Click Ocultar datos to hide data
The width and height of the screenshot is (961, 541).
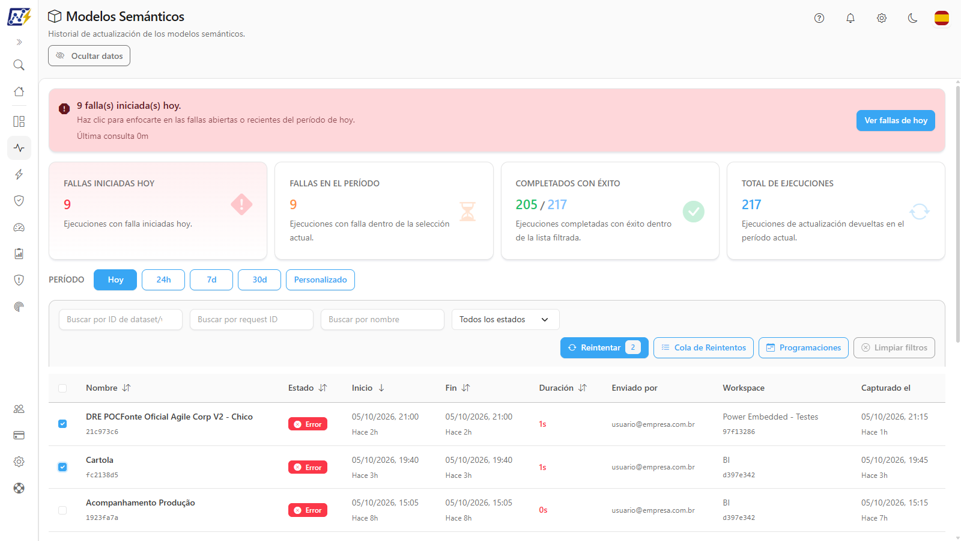(89, 56)
